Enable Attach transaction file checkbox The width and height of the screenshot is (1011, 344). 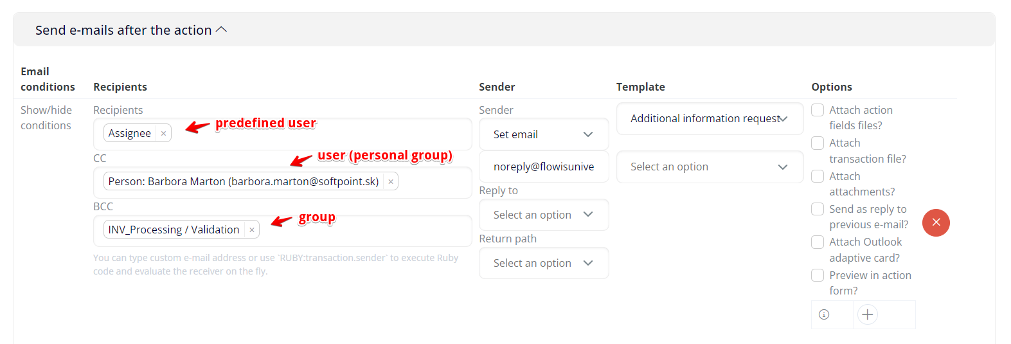[x=818, y=143]
